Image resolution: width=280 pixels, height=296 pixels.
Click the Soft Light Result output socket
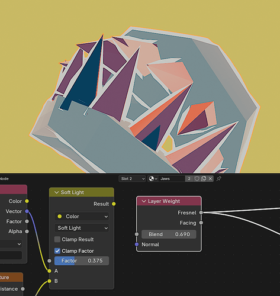click(114, 204)
